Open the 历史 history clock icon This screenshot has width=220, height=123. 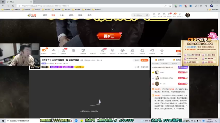154,14
